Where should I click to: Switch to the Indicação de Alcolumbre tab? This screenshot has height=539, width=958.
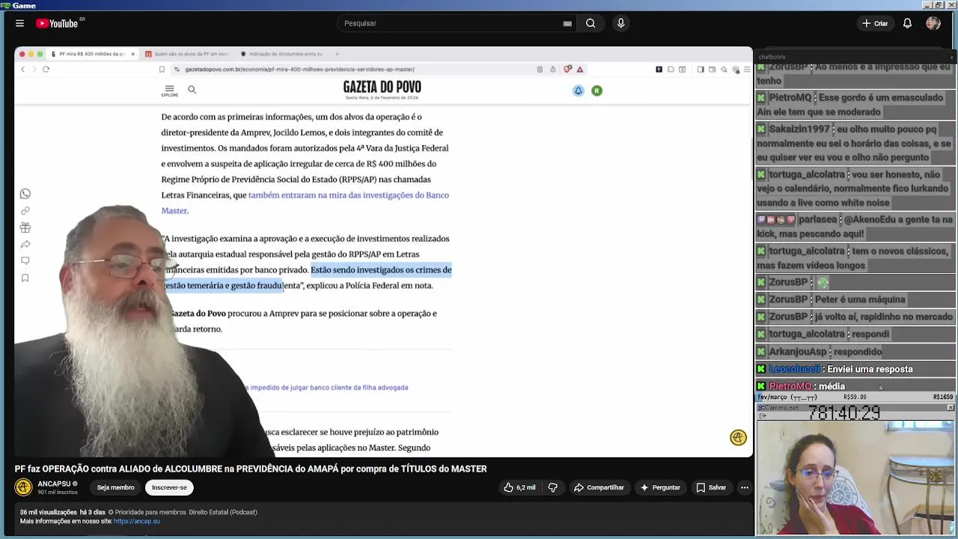(x=282, y=54)
